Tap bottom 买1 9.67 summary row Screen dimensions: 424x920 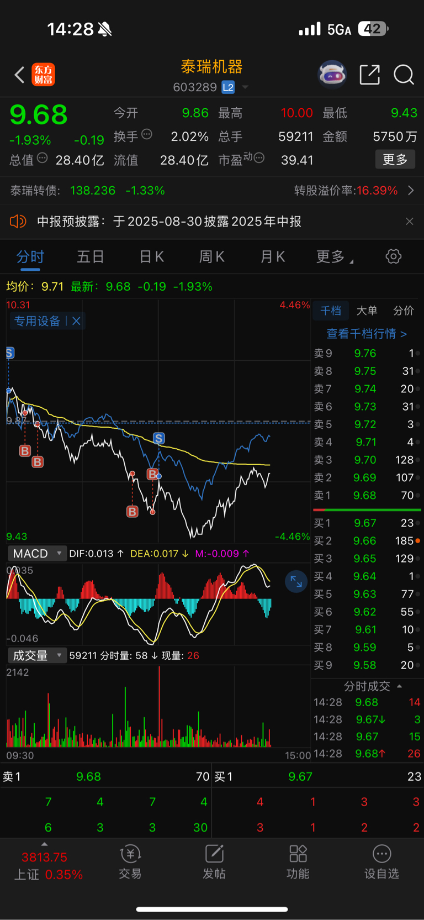coord(318,777)
